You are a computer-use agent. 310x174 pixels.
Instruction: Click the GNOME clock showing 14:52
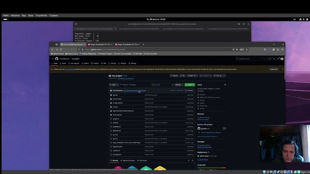click(x=156, y=19)
